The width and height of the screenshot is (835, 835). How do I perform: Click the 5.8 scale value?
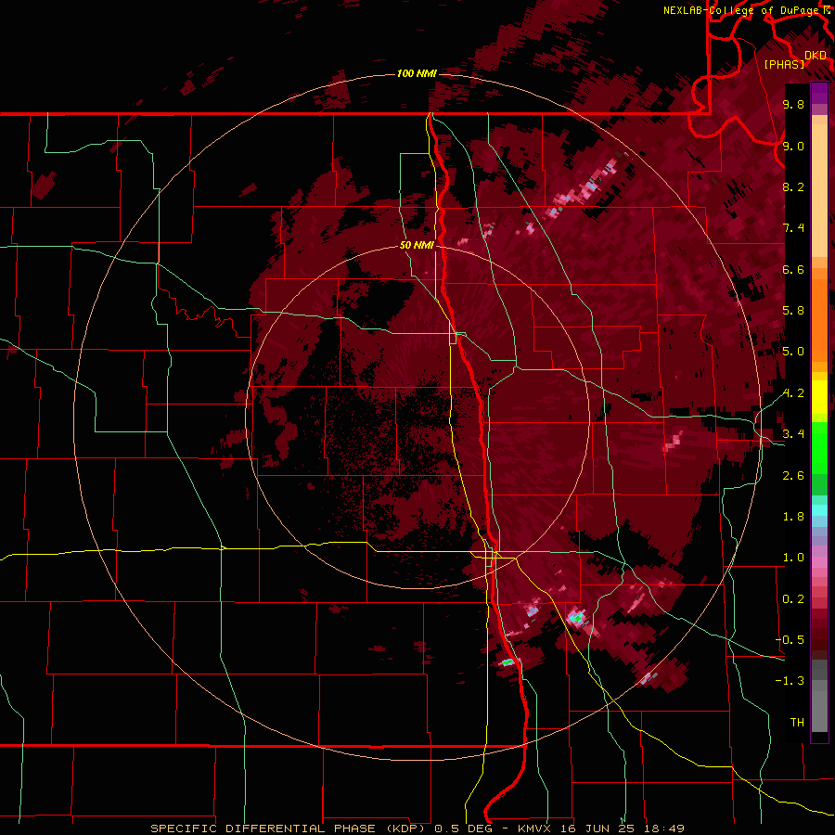point(793,311)
